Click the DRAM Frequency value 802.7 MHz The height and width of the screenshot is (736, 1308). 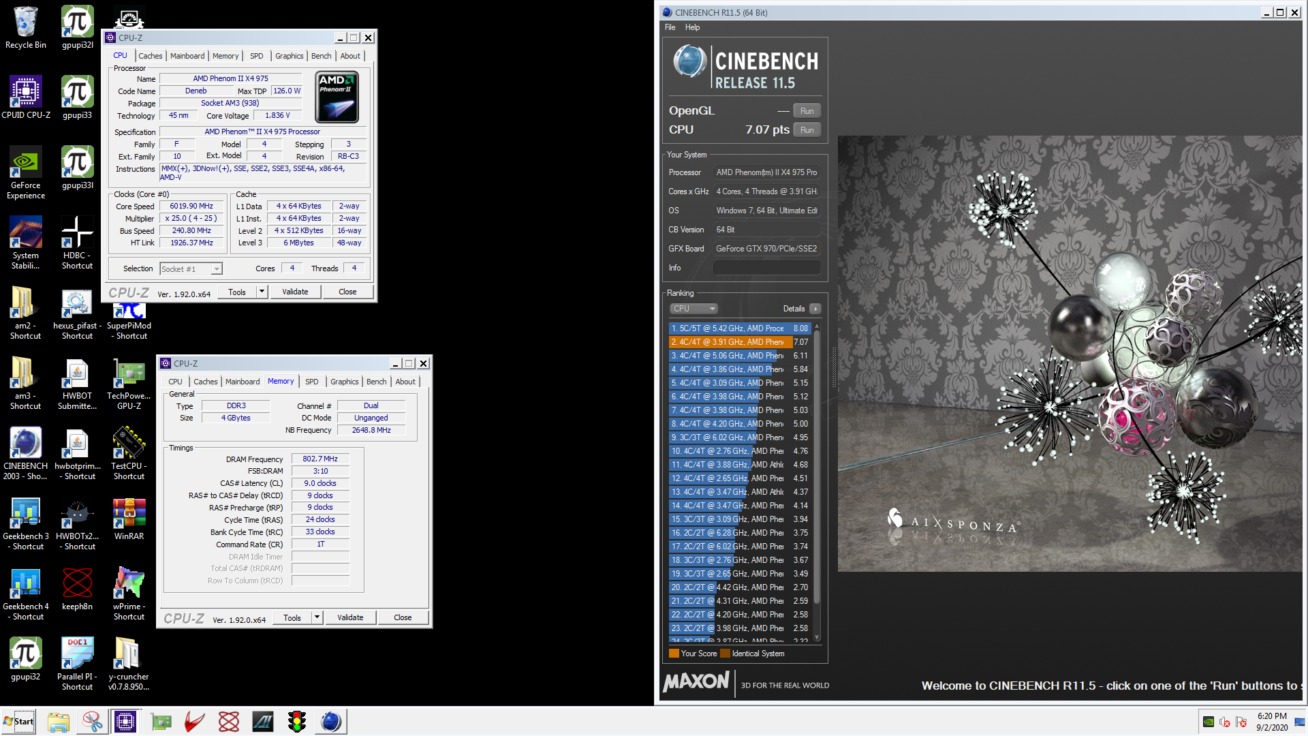tap(320, 459)
